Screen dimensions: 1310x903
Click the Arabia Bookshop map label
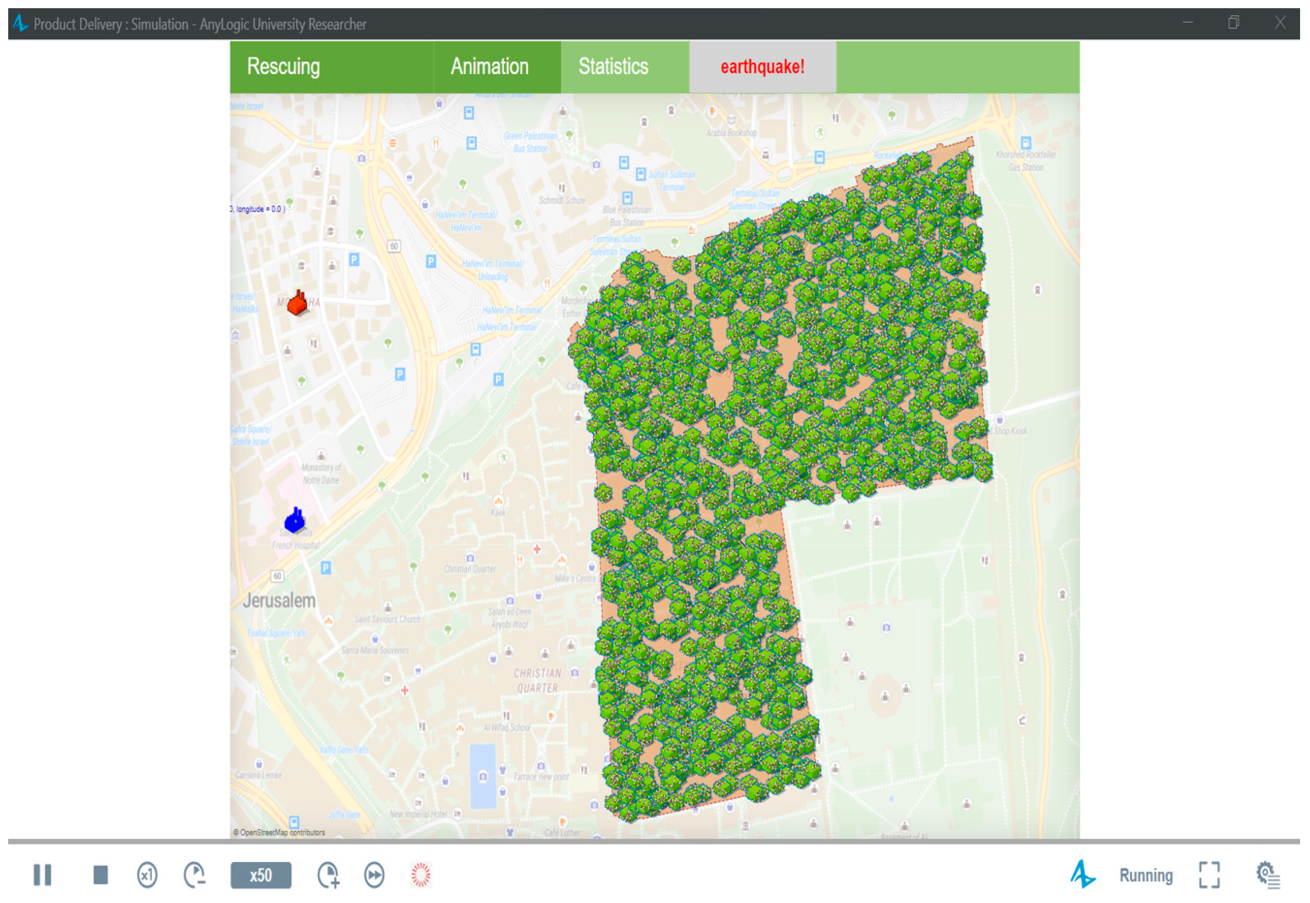click(x=732, y=133)
